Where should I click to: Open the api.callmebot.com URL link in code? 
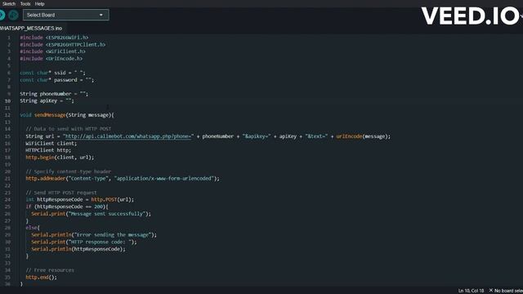coord(128,136)
